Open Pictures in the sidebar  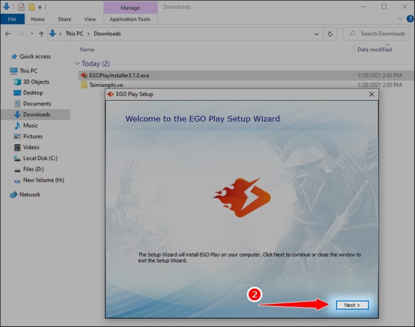click(x=32, y=136)
